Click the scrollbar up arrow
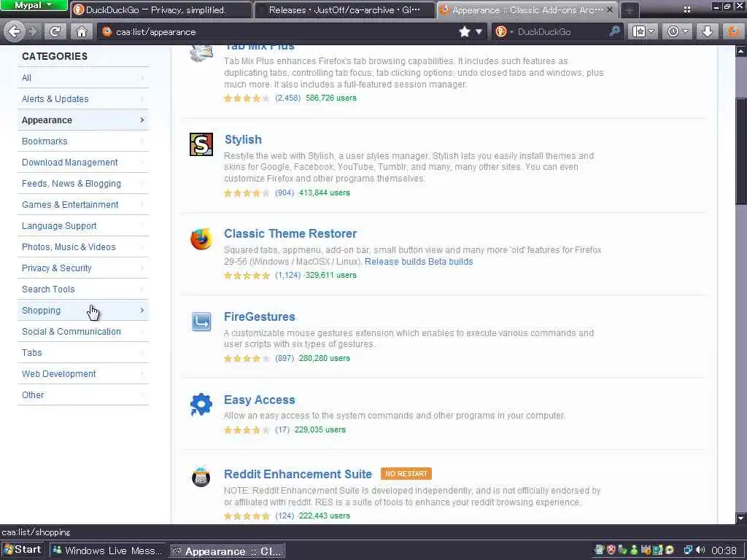 click(x=741, y=50)
